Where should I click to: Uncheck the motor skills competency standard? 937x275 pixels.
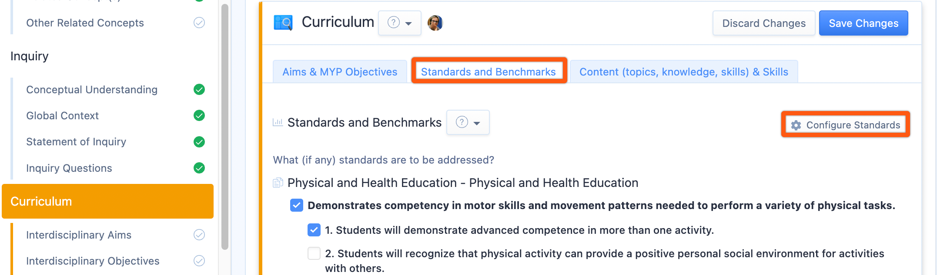click(297, 206)
